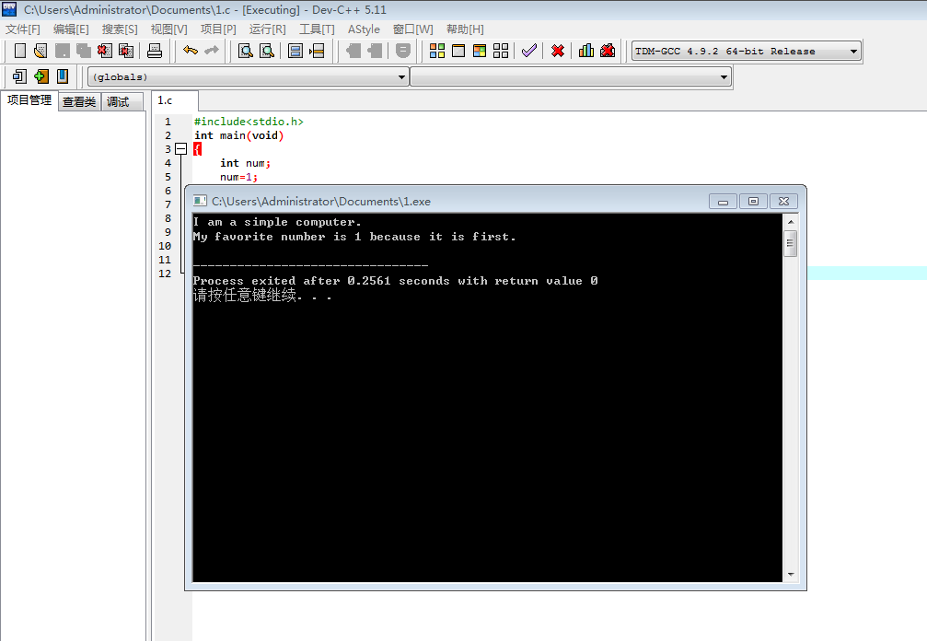Click the highlighted red opening brace

click(x=198, y=149)
